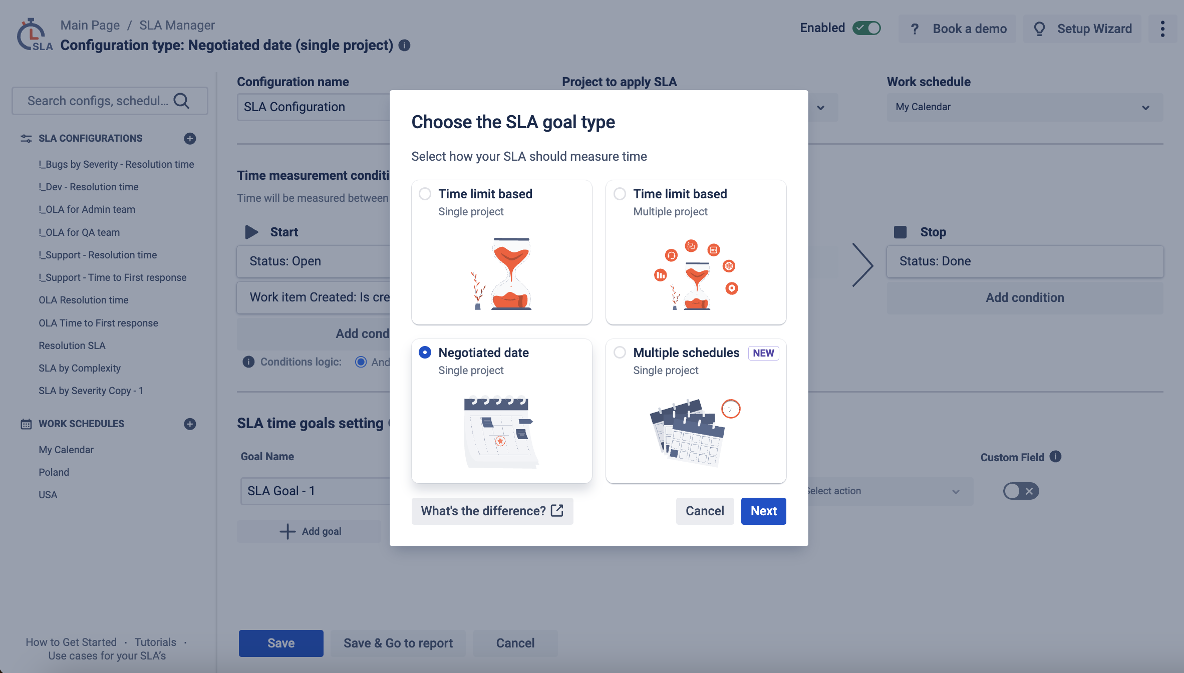Click the Custom Field info icon
The image size is (1184, 673).
click(x=1056, y=457)
